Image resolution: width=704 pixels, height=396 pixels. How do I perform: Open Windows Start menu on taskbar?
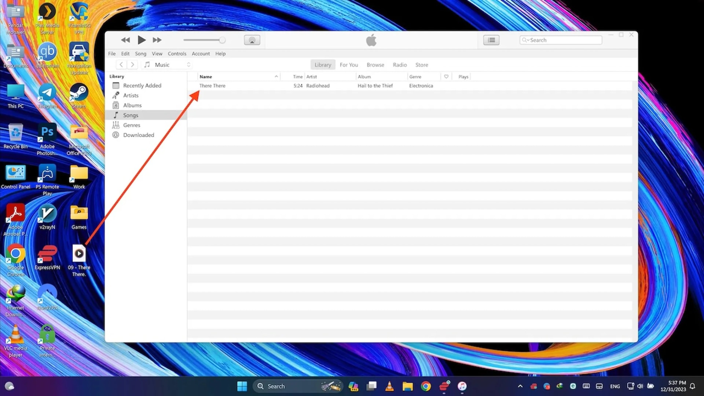click(242, 386)
